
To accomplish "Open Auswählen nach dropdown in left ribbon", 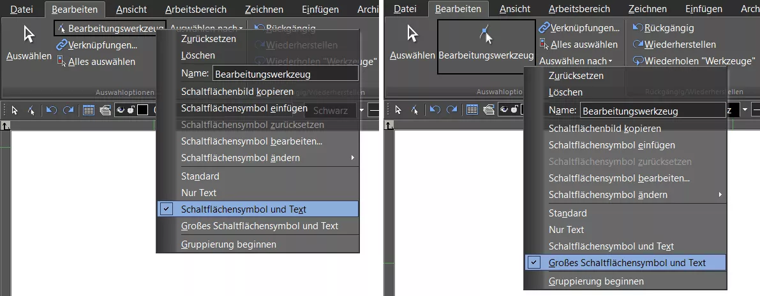I will click(x=207, y=29).
